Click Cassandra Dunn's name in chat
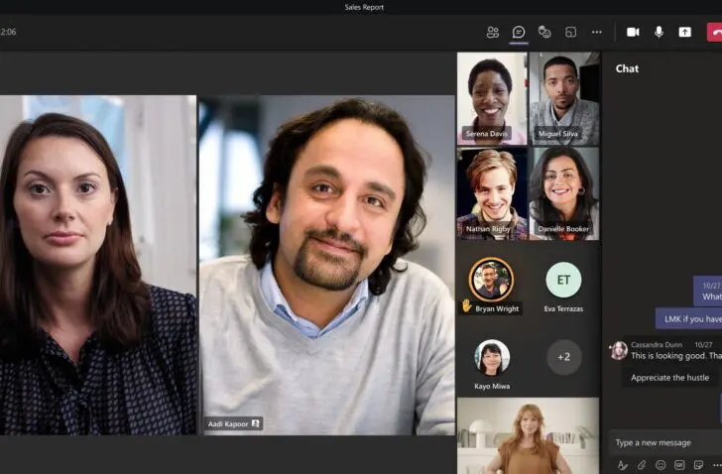This screenshot has height=474, width=722. point(657,345)
